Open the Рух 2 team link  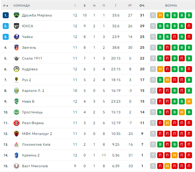26,80
